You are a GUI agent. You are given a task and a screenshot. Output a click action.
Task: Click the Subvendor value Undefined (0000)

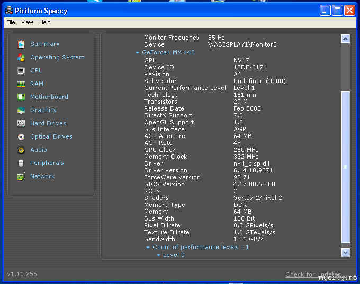(x=259, y=81)
